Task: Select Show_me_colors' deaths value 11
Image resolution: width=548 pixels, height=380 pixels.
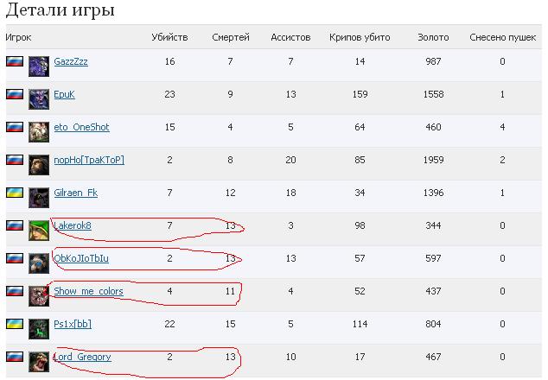Action: point(230,291)
